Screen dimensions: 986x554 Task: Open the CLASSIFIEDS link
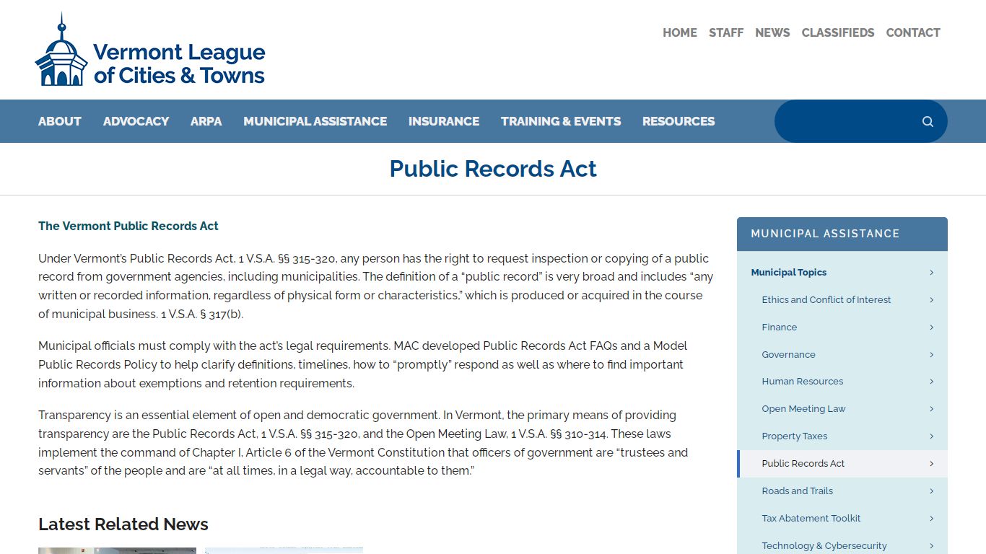coord(838,32)
